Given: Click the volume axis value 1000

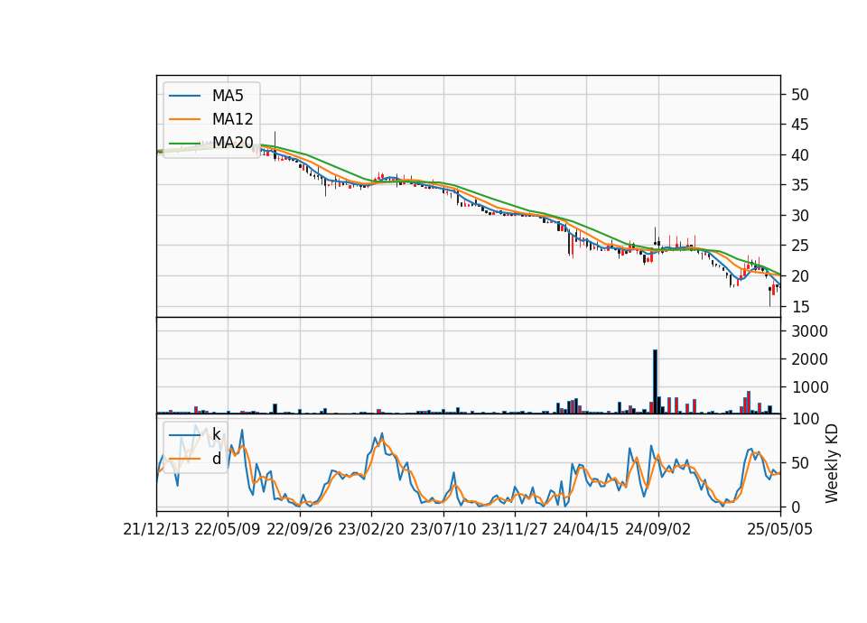Looking at the screenshot, I should (x=809, y=387).
